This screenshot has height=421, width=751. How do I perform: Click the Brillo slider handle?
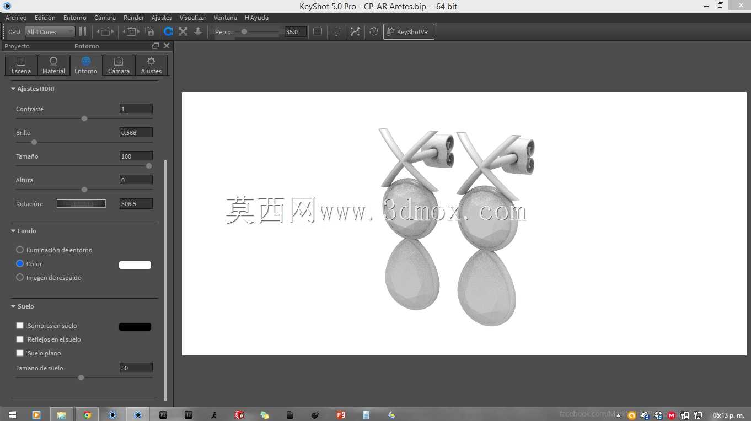click(34, 142)
